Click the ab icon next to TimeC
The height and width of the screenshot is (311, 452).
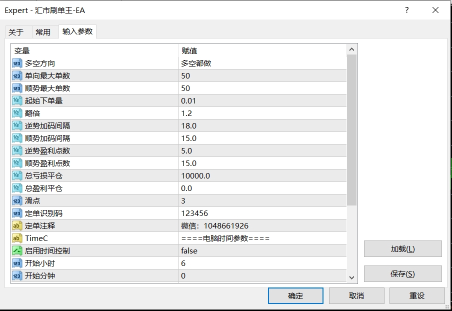(17, 238)
